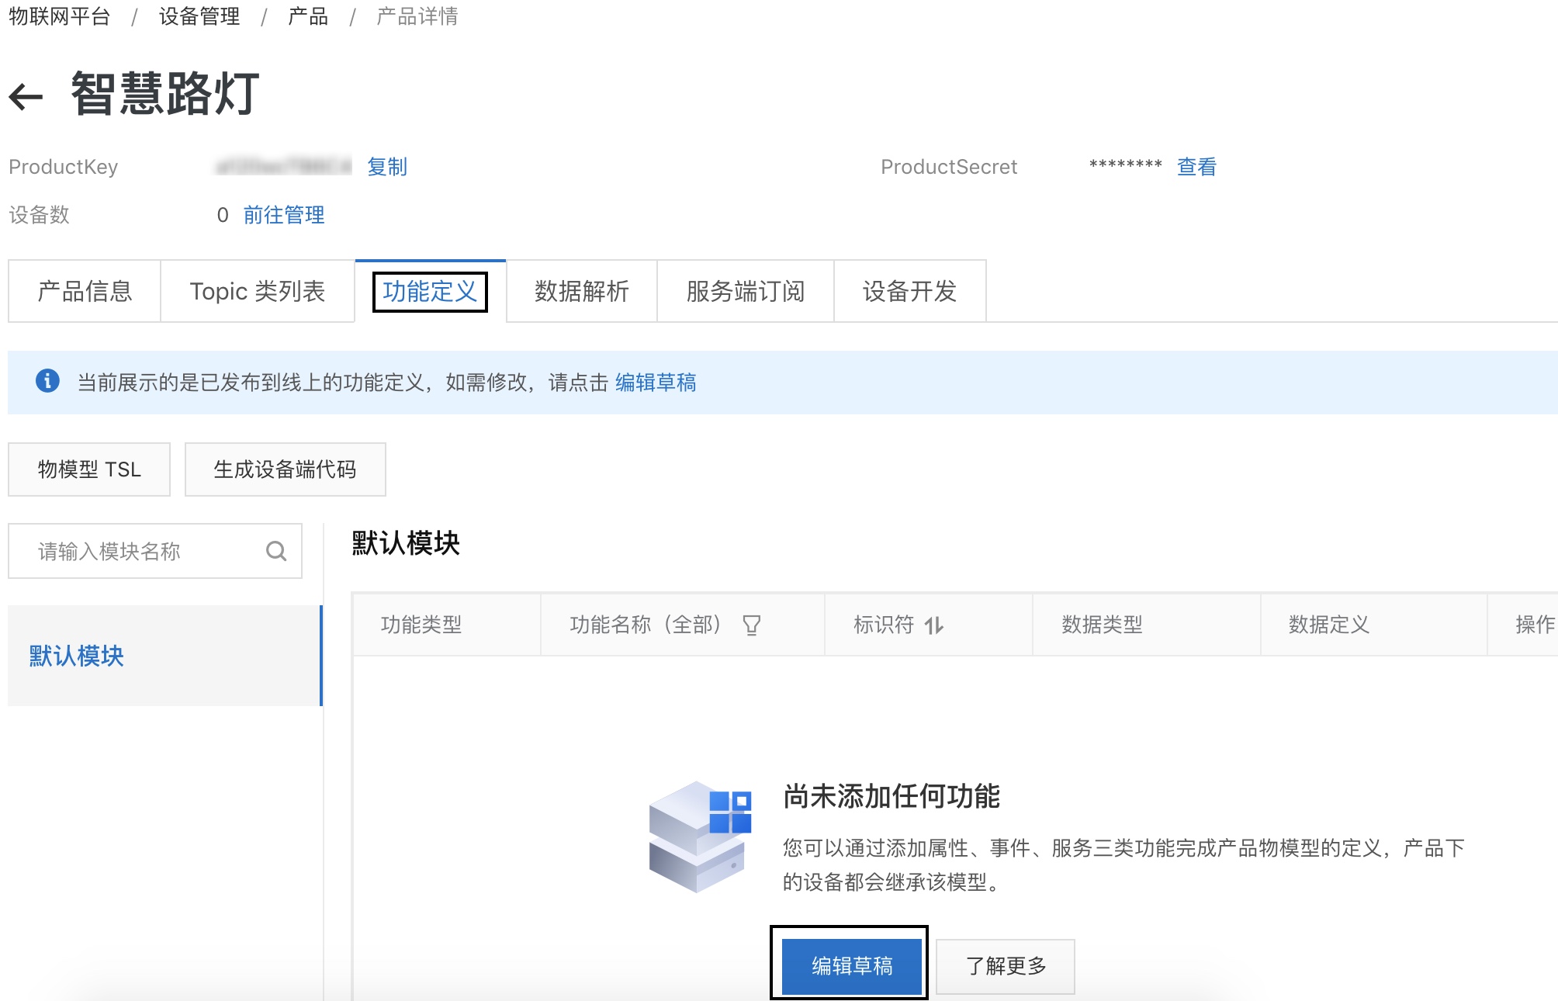Open 了解更多 for more information
The image size is (1558, 1001).
pyautogui.click(x=1005, y=966)
